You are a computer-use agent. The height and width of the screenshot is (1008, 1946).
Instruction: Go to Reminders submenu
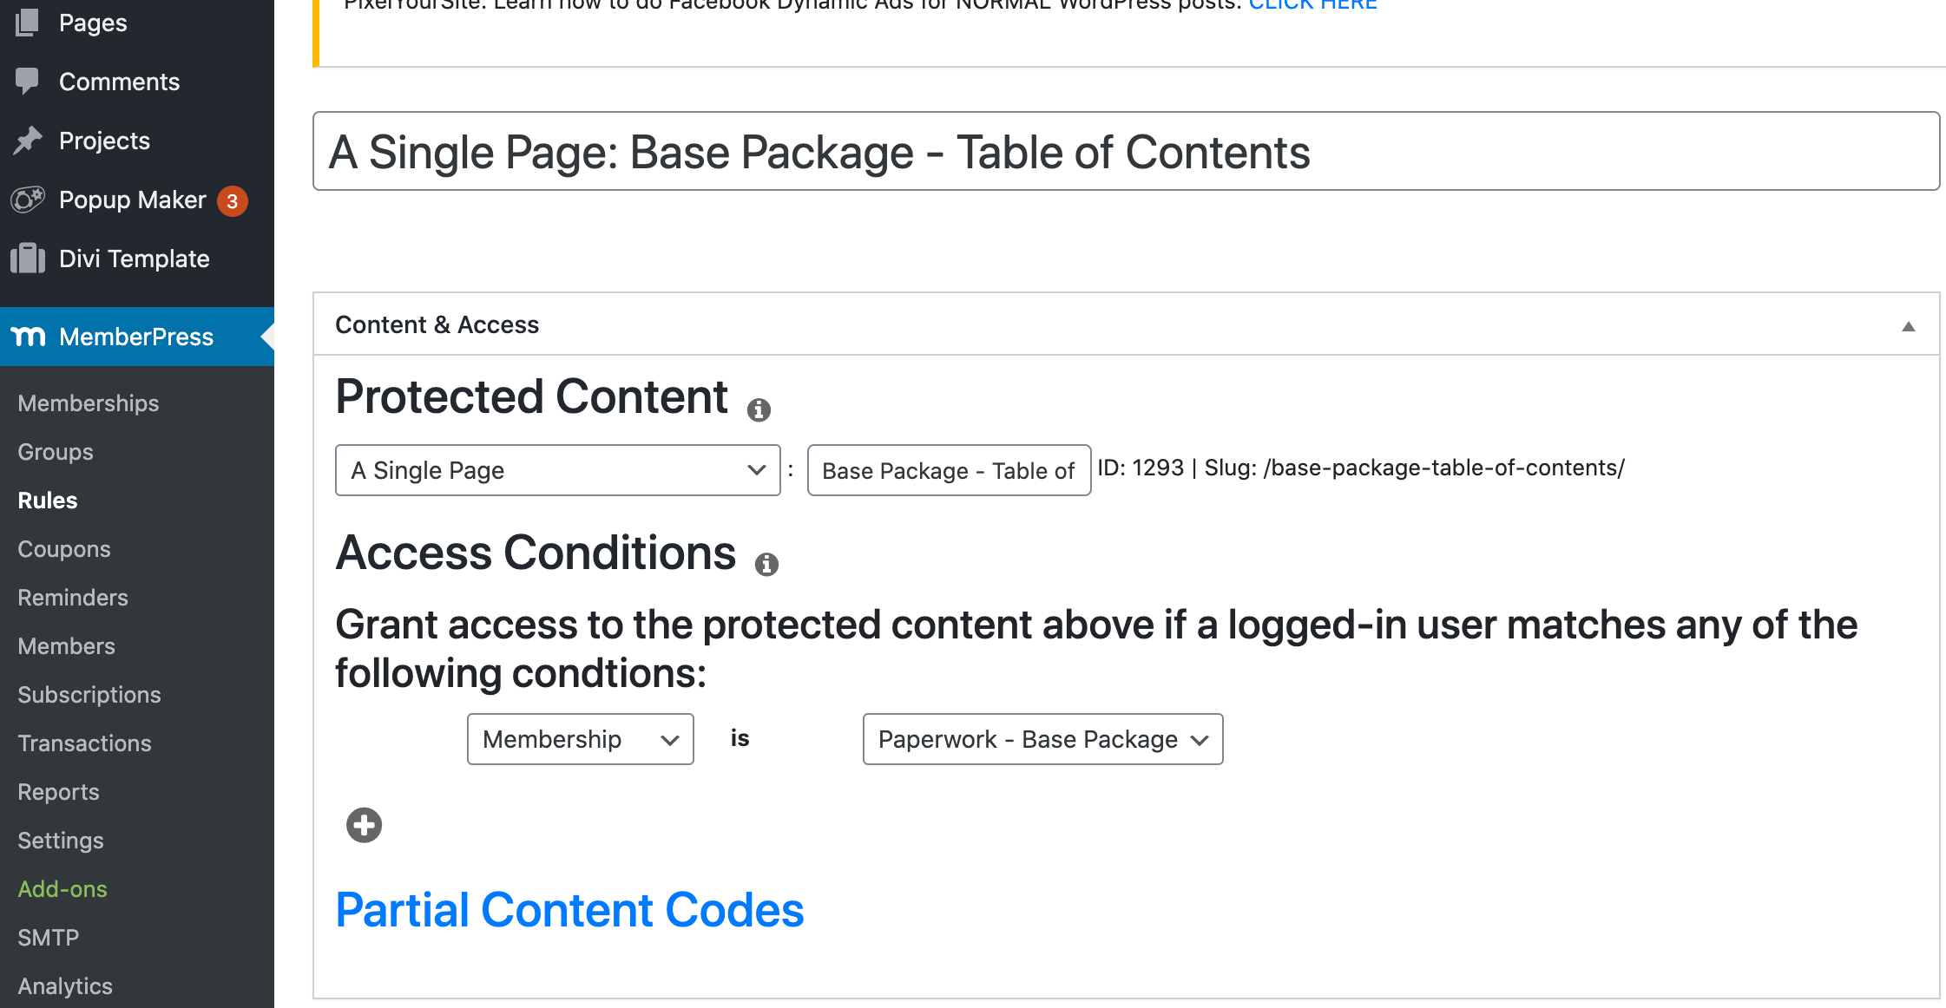point(73,598)
